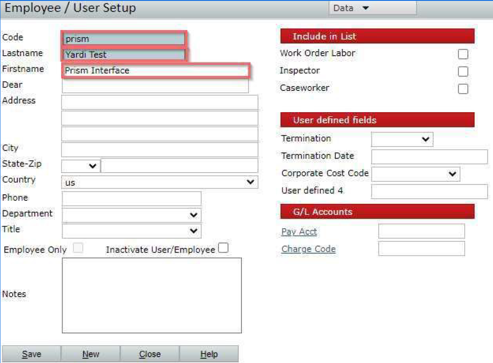Open the State dropdown selector
The width and height of the screenshot is (493, 363).
point(81,166)
